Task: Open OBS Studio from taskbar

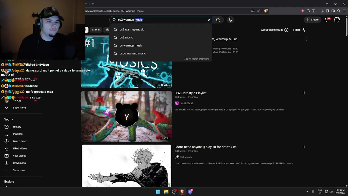Action: point(174,192)
